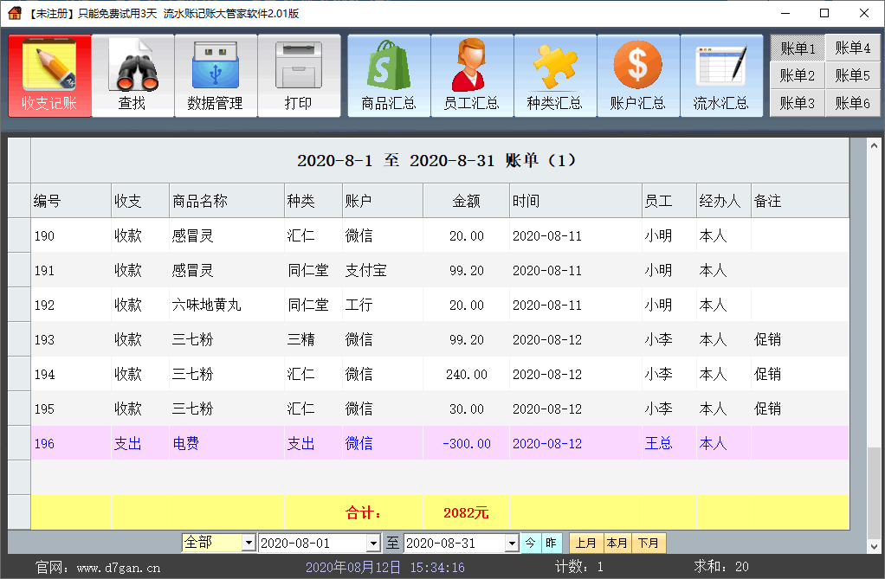885x579 pixels.
Task: Open 种类汇总 puzzle piece icon
Action: pos(555,75)
